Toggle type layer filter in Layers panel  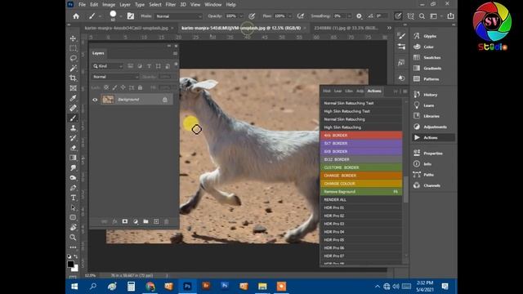click(x=149, y=66)
